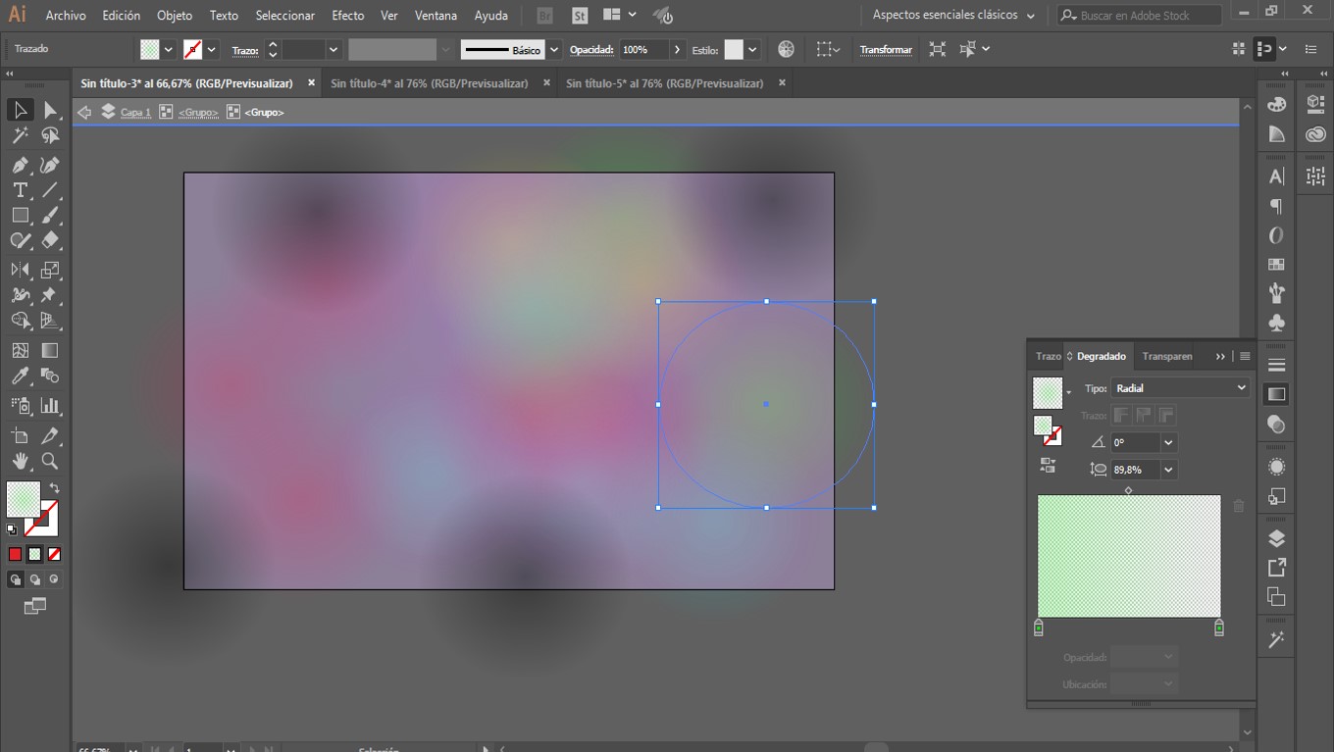Open the Objeto menu
This screenshot has width=1334, height=752.
pos(175,15)
